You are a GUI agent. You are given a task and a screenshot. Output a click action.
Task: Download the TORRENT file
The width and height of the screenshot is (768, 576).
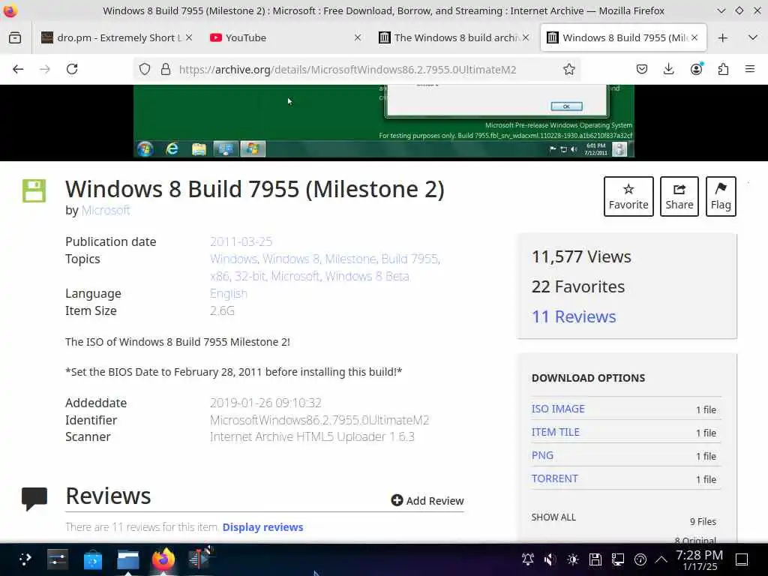click(554, 478)
